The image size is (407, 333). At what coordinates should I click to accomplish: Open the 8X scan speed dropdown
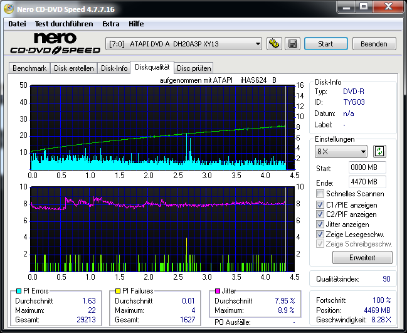(x=341, y=151)
